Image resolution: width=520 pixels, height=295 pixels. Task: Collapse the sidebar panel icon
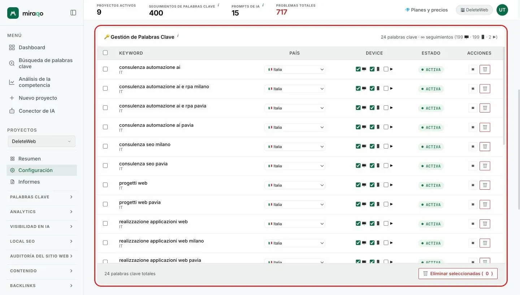click(73, 13)
